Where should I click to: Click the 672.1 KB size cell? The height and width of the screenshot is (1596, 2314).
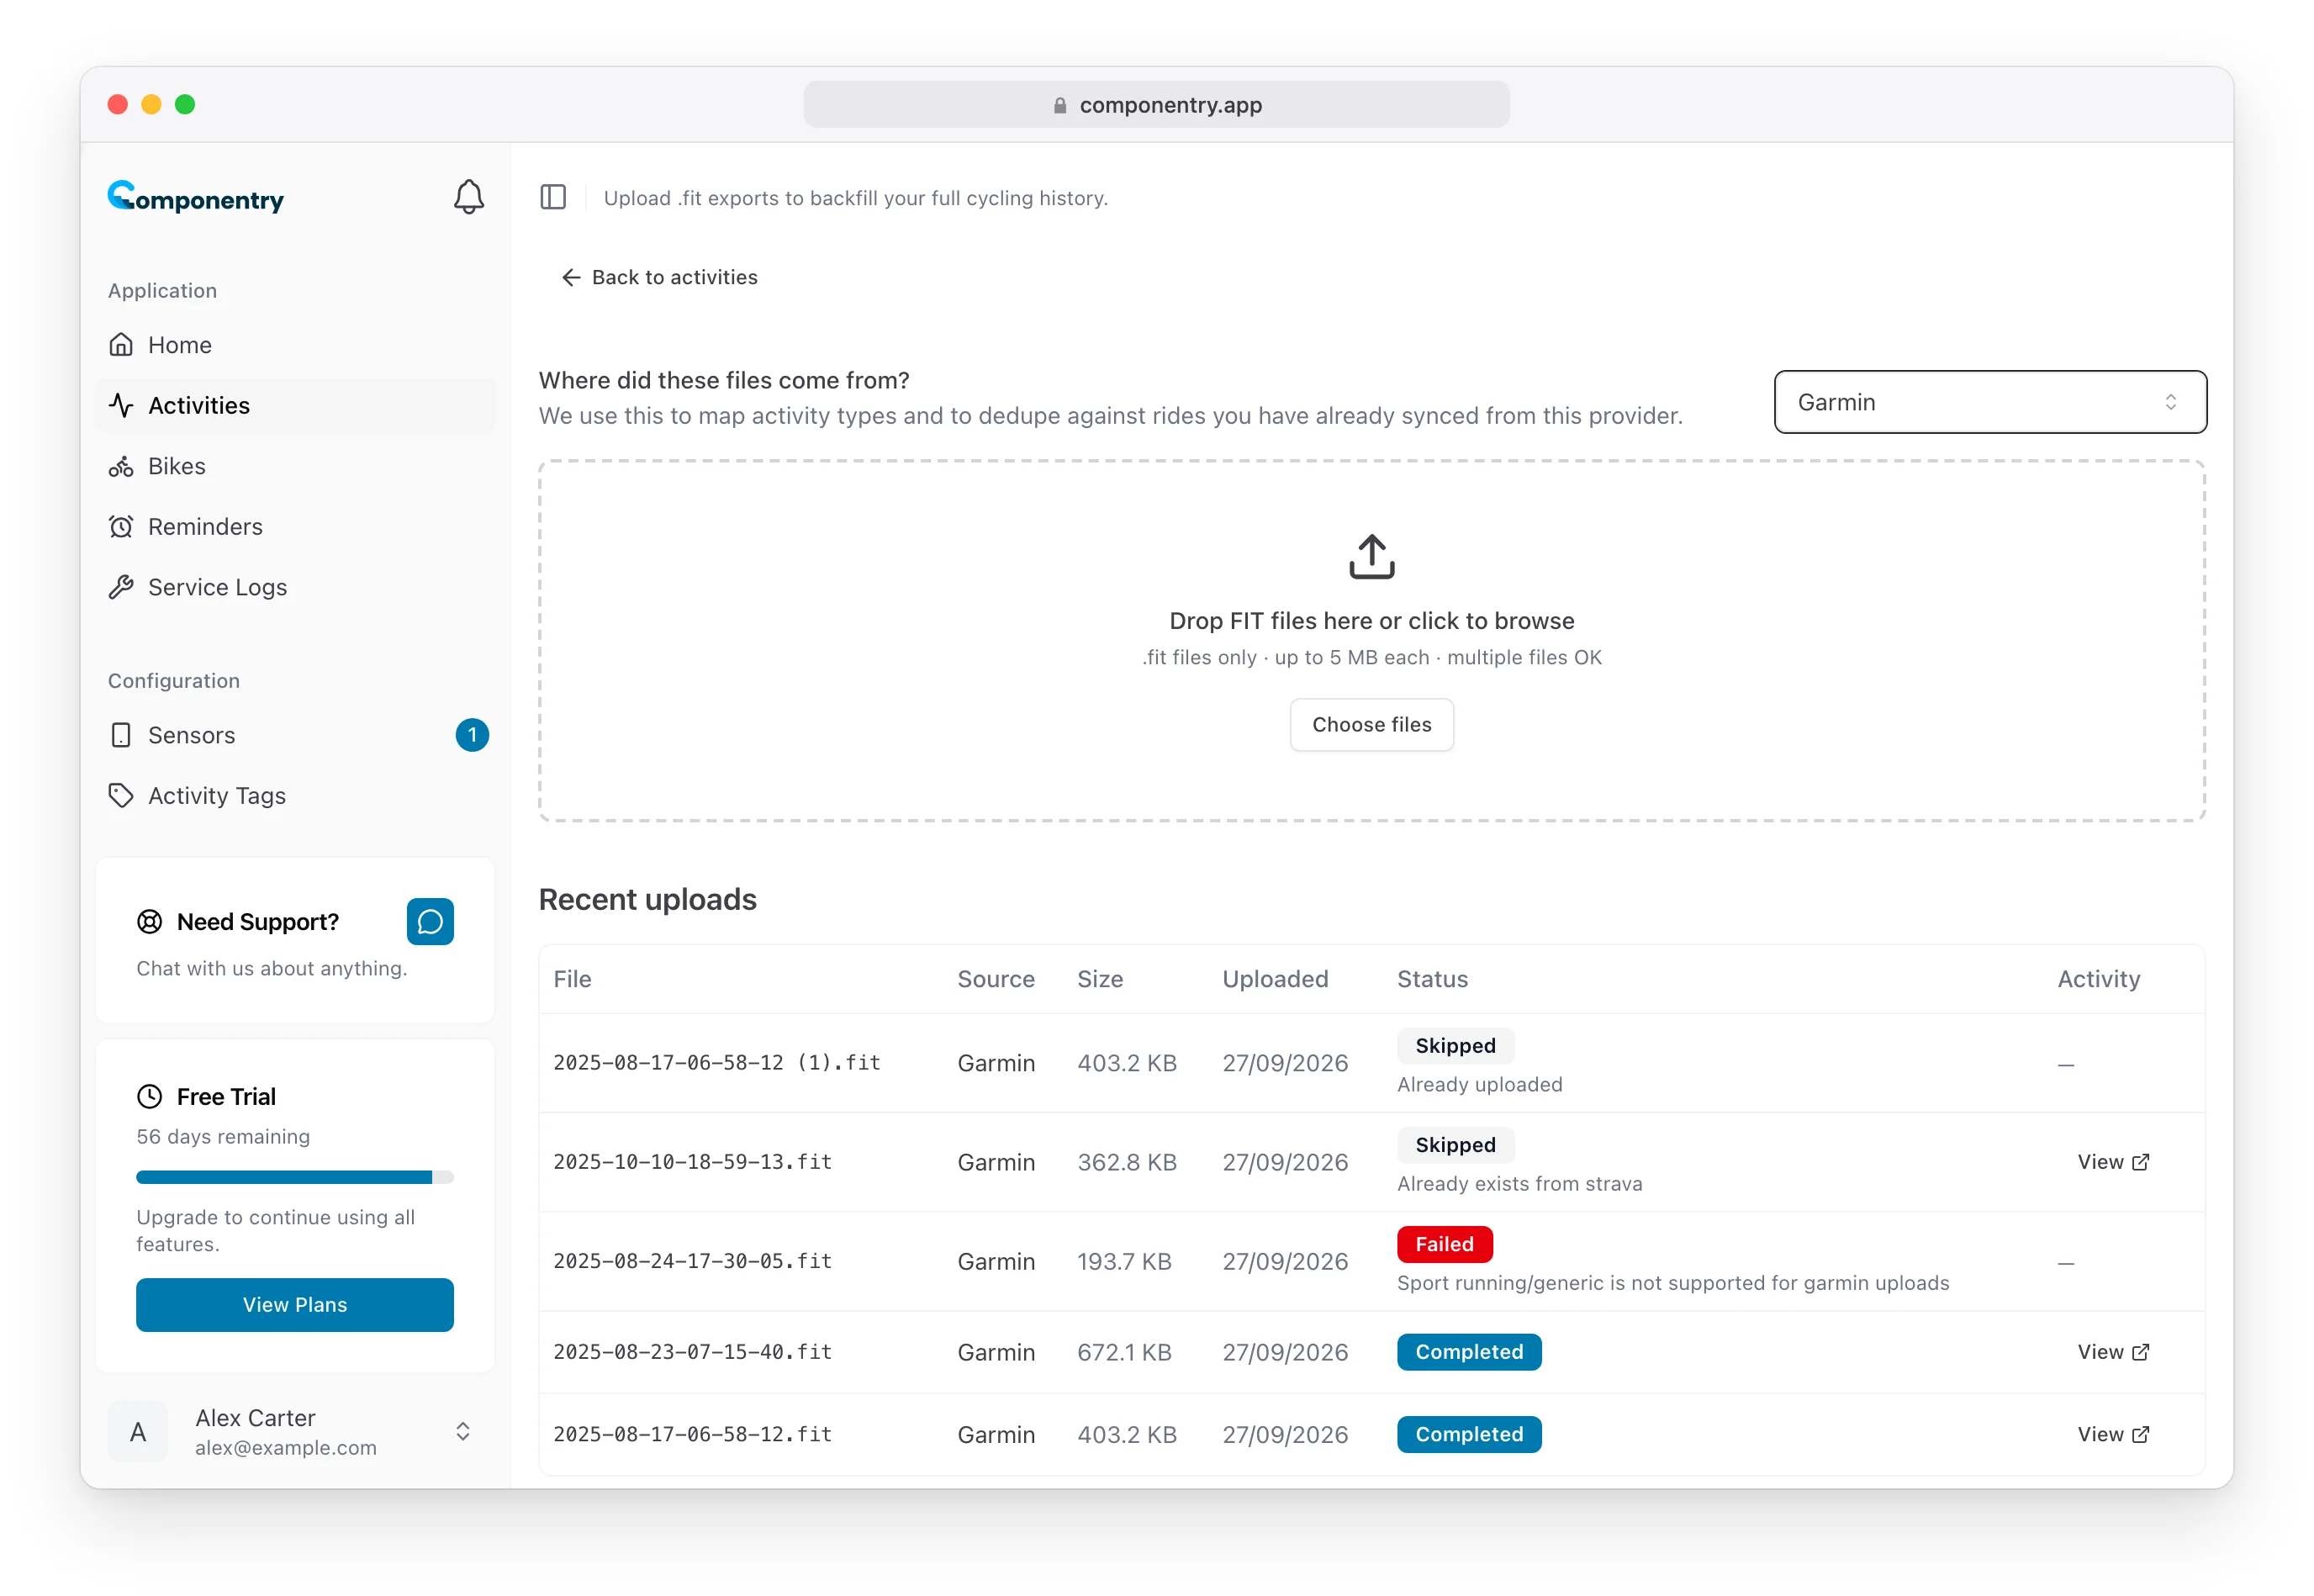[x=1124, y=1351]
